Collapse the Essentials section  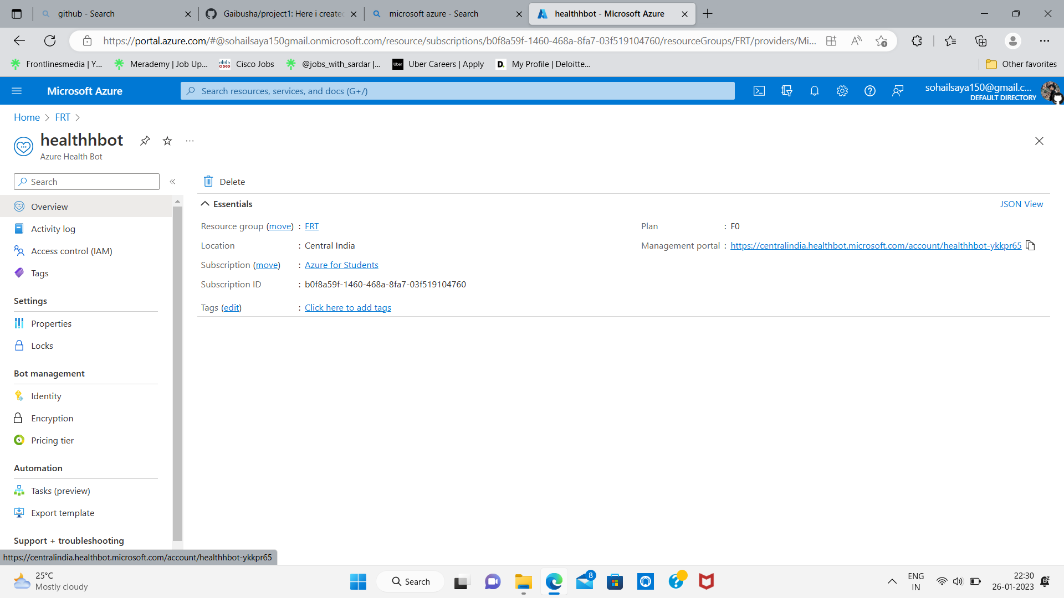tap(205, 203)
